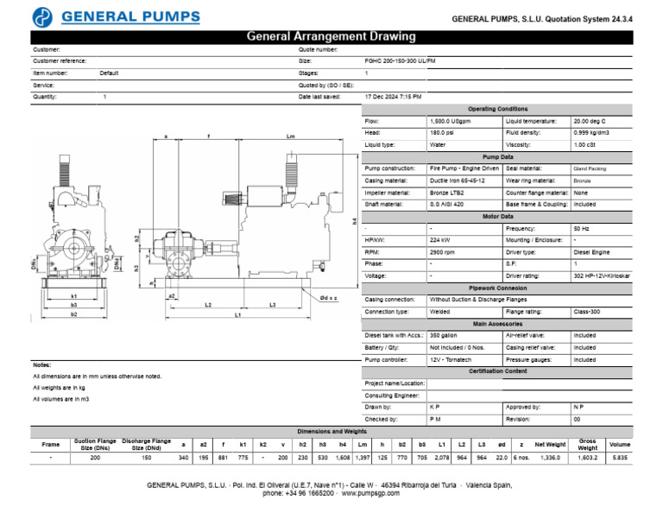Viewport: 663px width, 513px height.
Task: Click casing material "Ductile Iron 65-45-12"
Action: click(x=457, y=180)
